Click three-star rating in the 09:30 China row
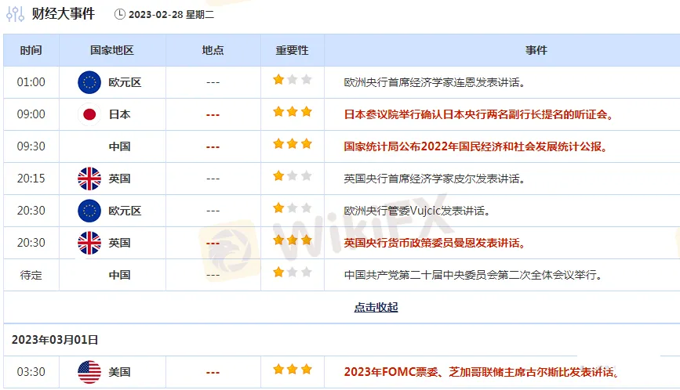This screenshot has width=680, height=390. (x=293, y=144)
